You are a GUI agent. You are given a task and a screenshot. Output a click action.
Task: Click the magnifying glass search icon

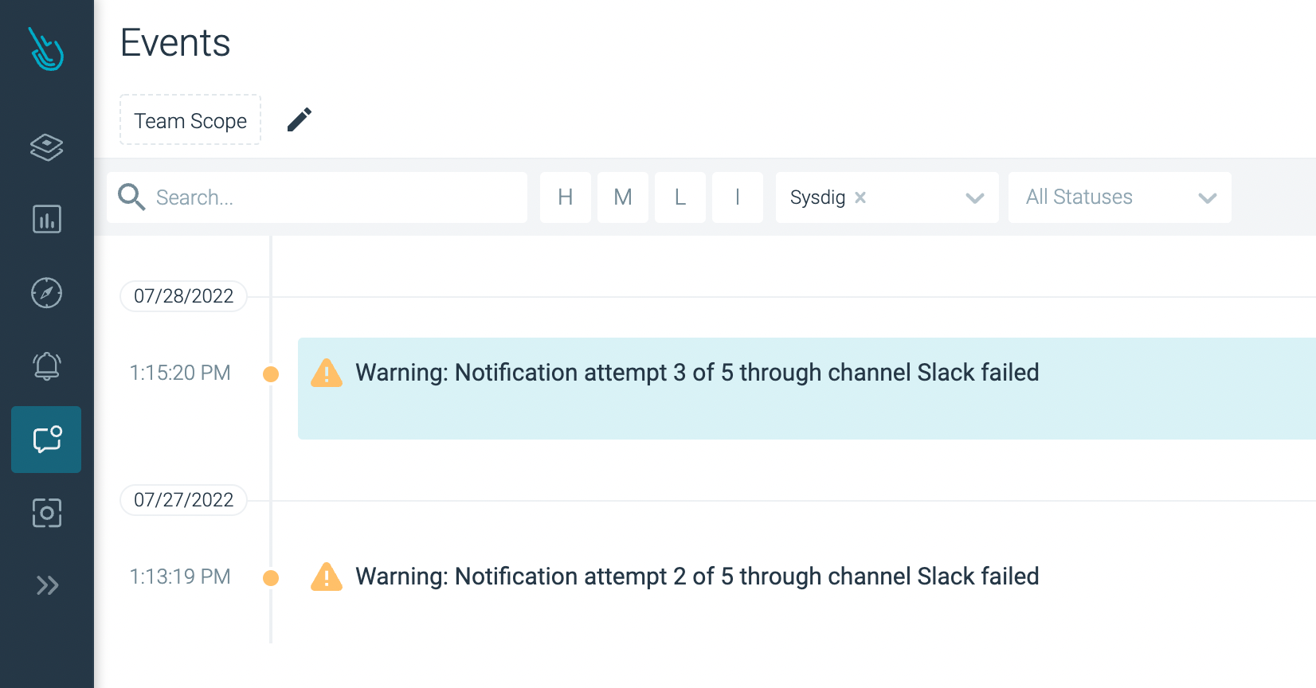[x=131, y=197]
